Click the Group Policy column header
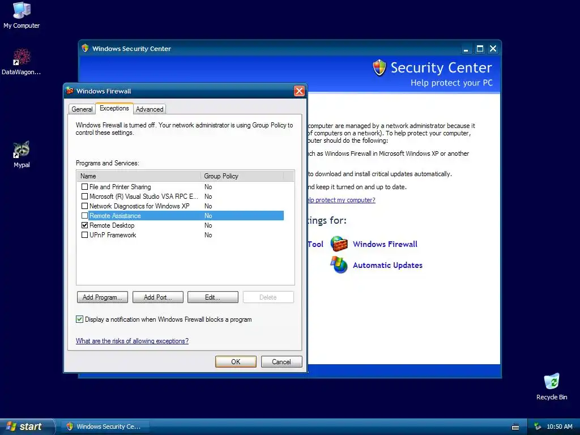 click(x=242, y=176)
